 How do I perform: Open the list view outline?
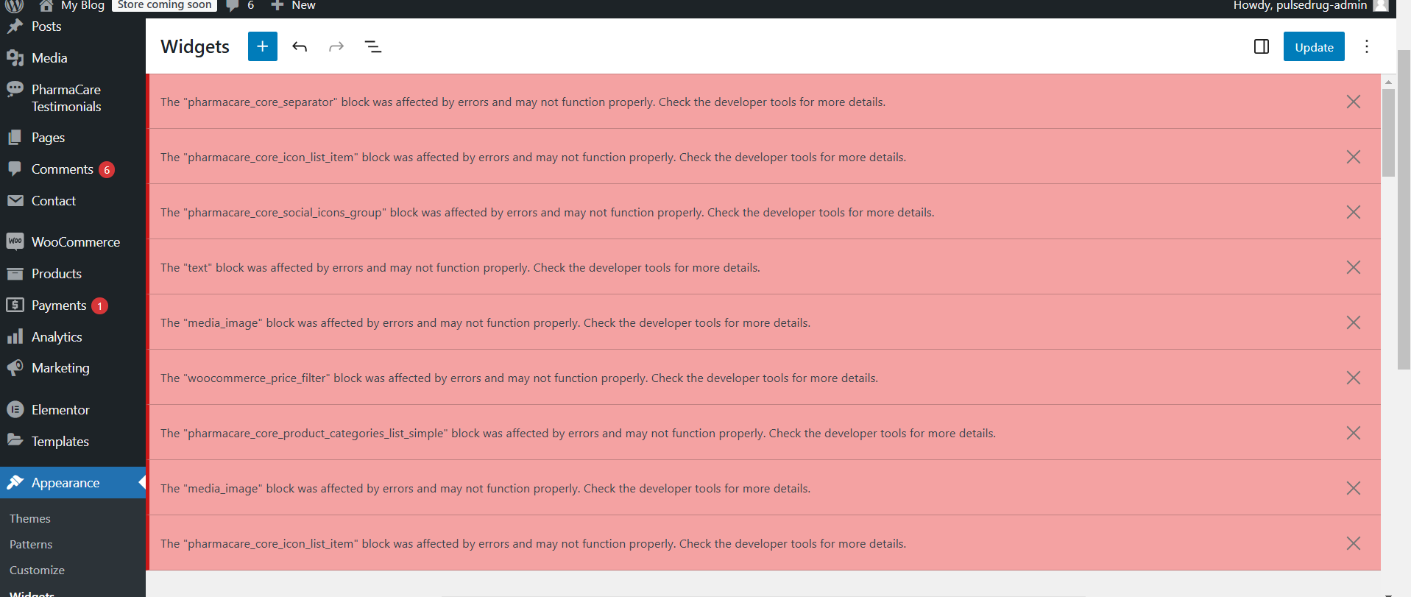coord(373,46)
